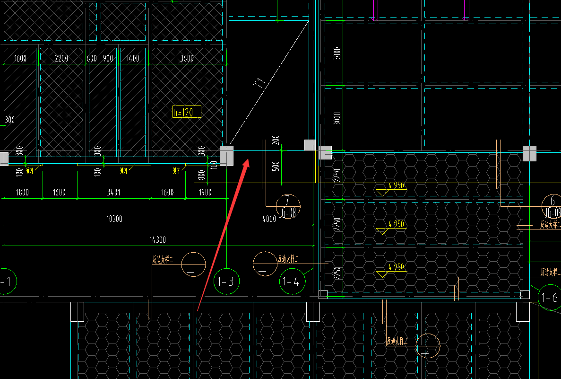Pick the "1400" dimension text
Screen dimensions: 561x379
click(133, 58)
